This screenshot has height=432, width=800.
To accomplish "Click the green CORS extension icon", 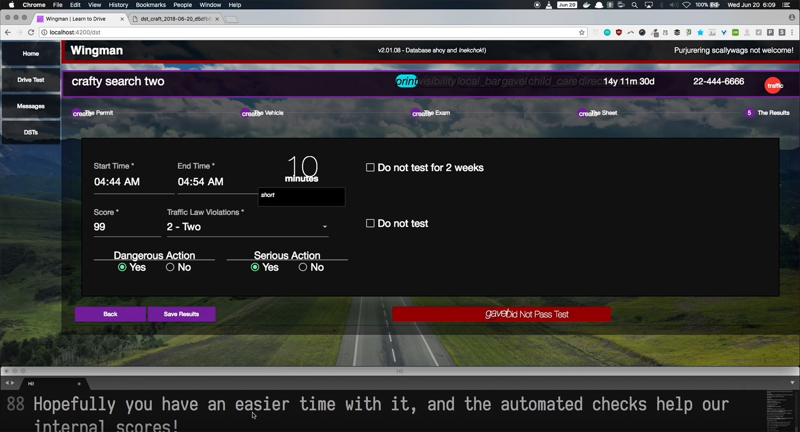I will (x=735, y=33).
